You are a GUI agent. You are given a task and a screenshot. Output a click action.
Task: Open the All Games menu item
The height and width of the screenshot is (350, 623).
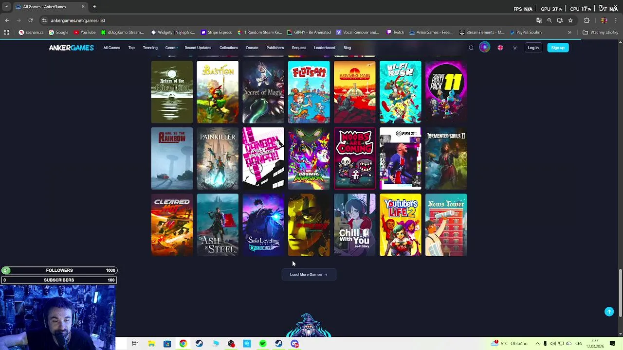[111, 48]
